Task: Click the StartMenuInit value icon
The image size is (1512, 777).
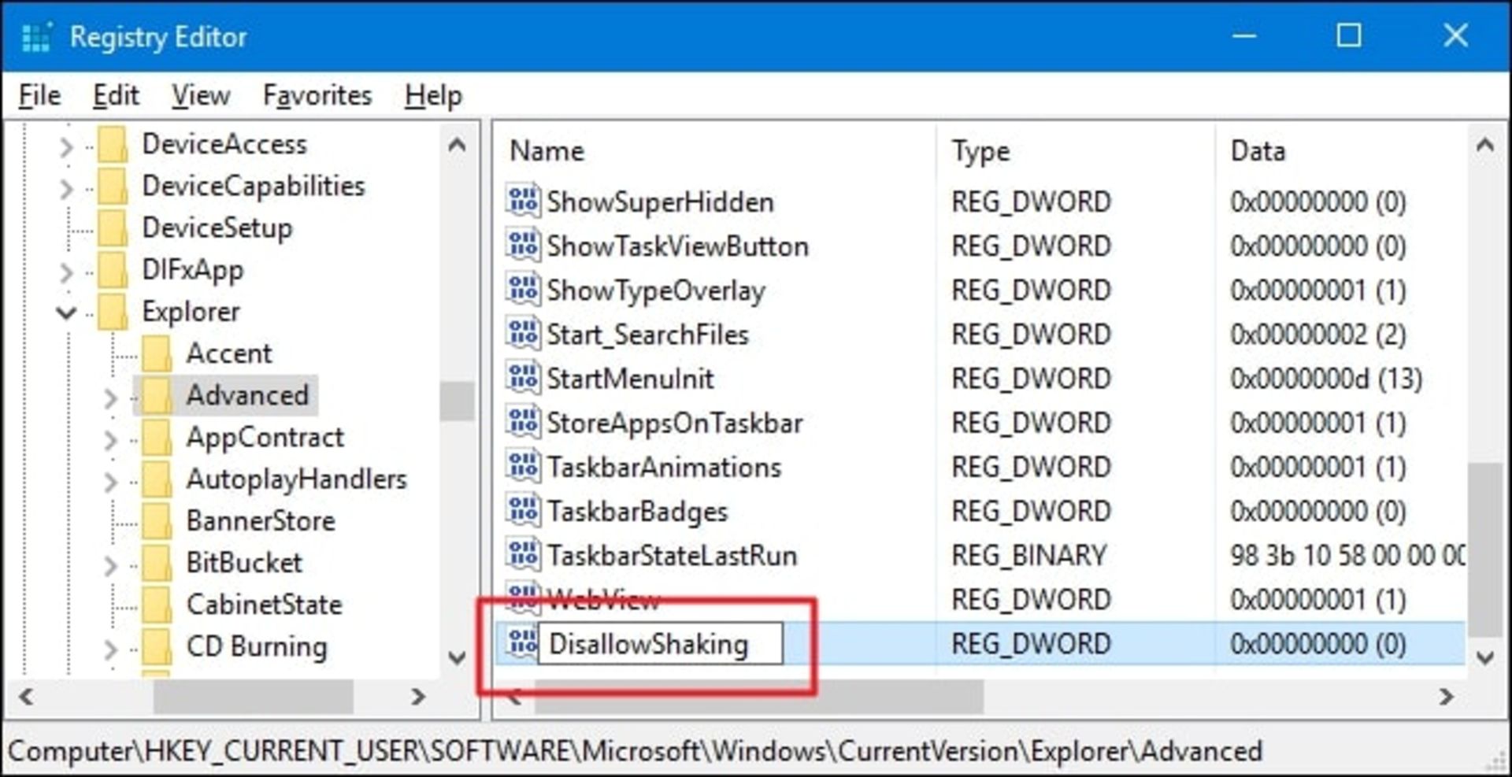Action: [x=523, y=378]
